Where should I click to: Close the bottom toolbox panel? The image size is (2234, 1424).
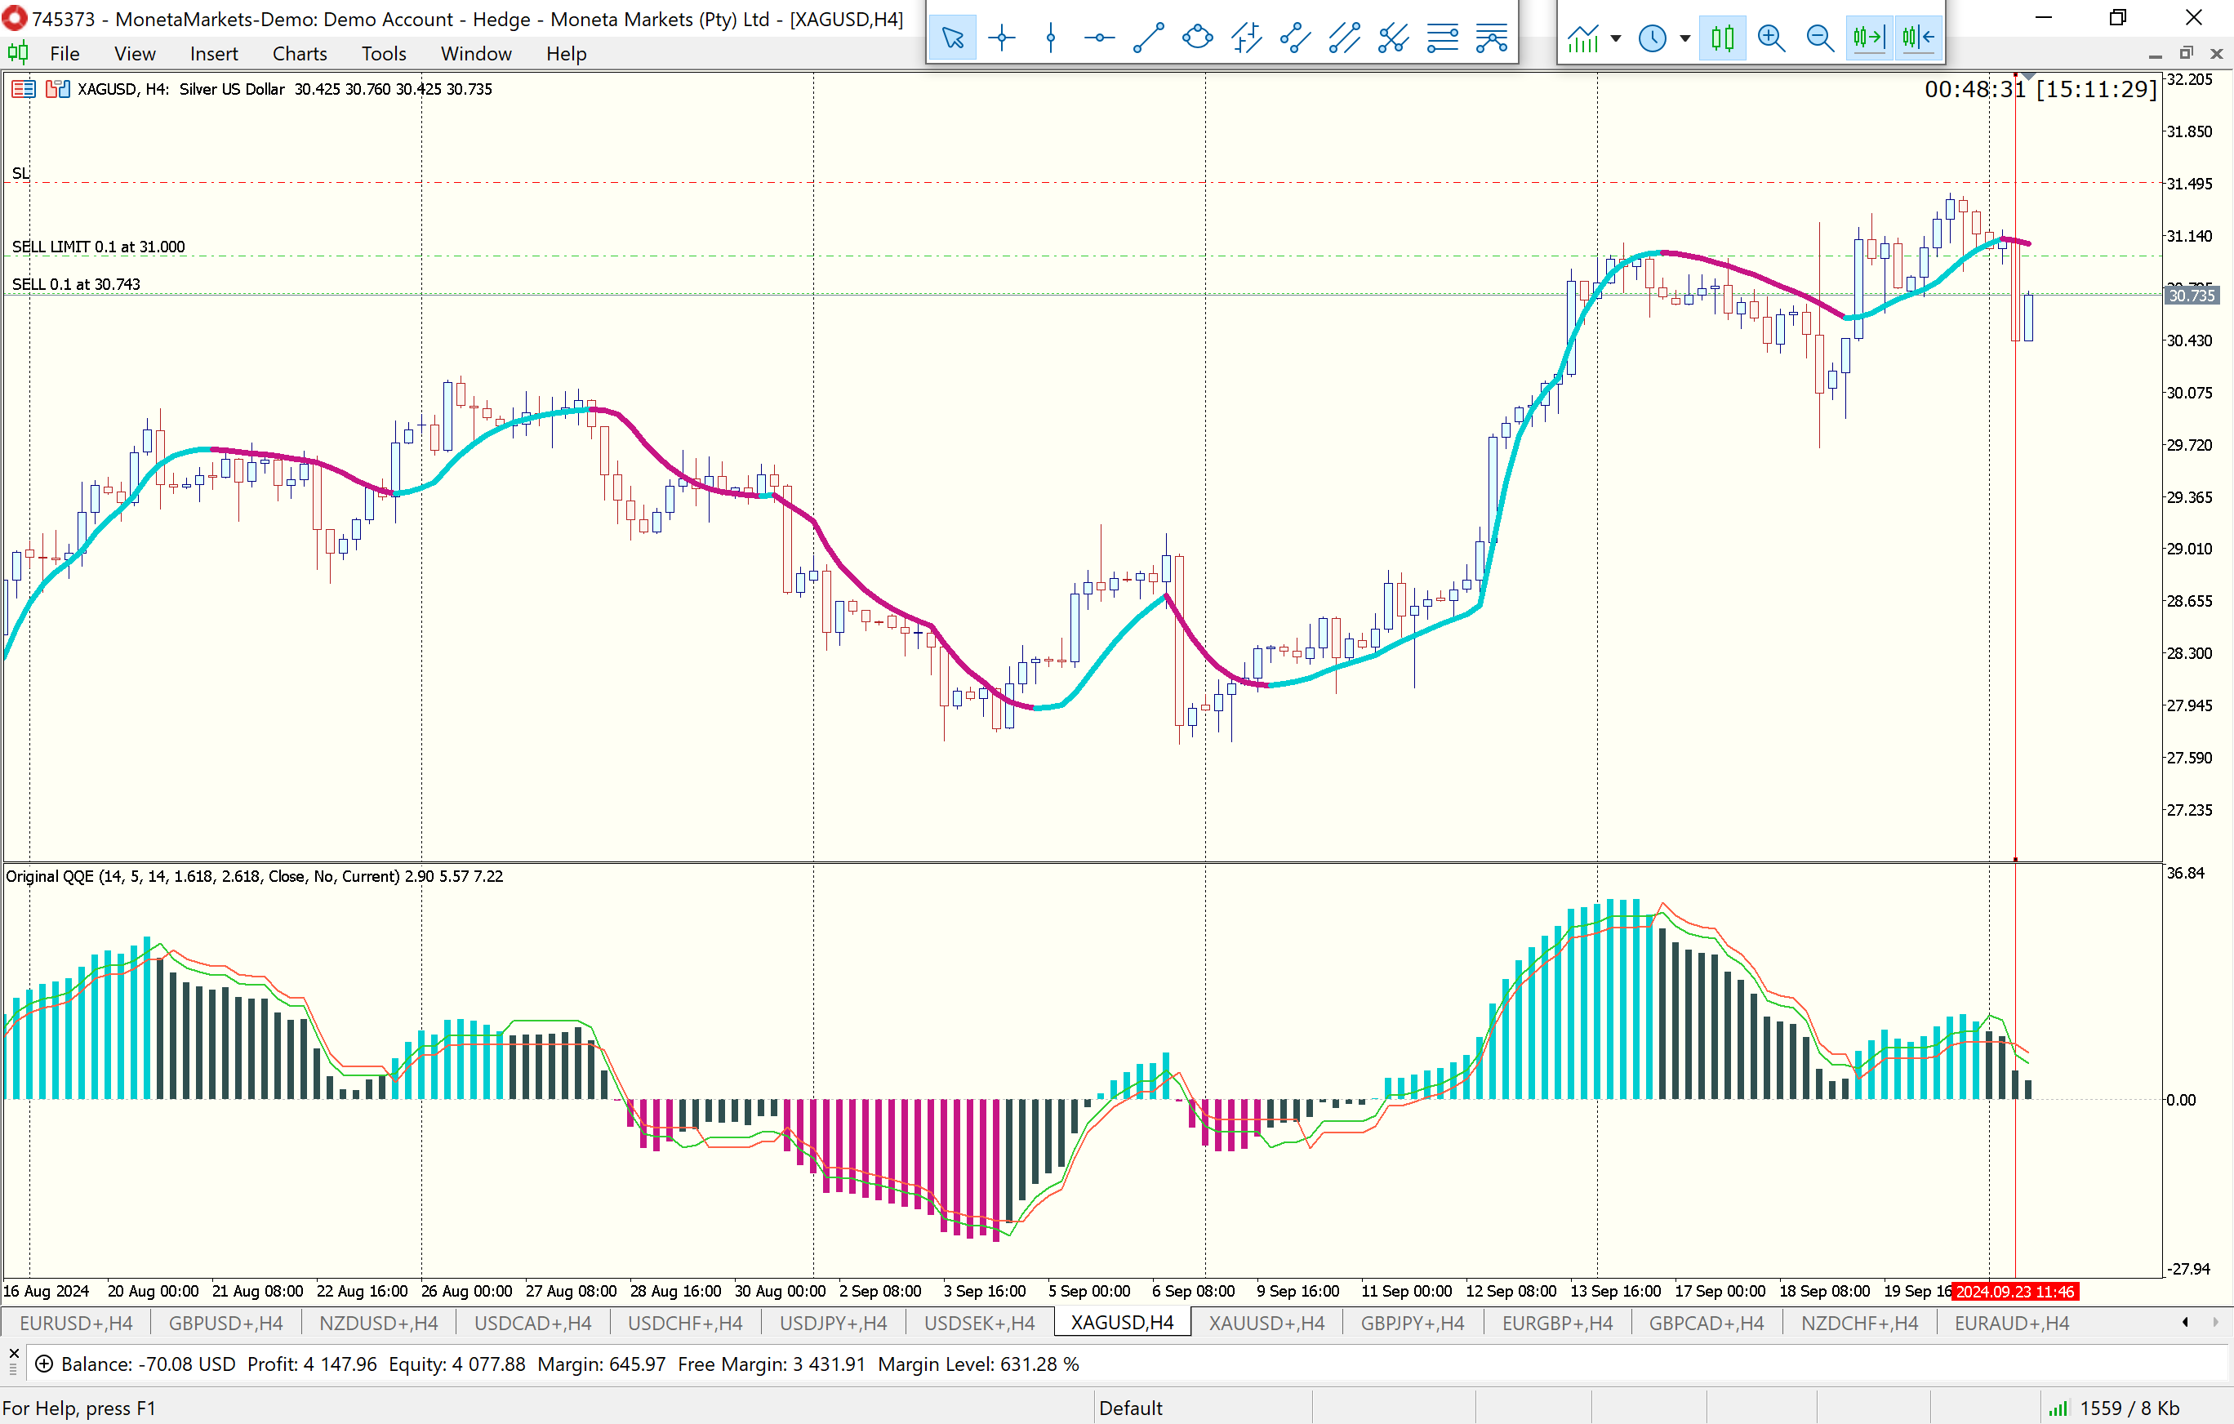tap(13, 1353)
